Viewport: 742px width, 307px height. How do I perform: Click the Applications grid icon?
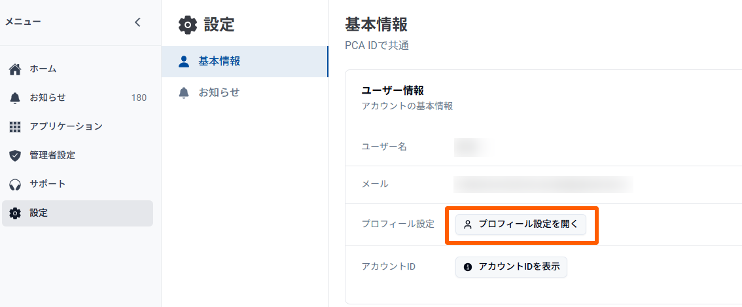click(15, 126)
